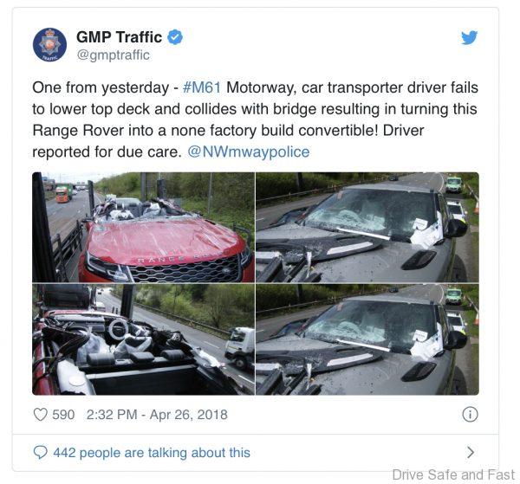Open the top-right grey windshield photo
This screenshot has height=484, width=520.
click(367, 227)
